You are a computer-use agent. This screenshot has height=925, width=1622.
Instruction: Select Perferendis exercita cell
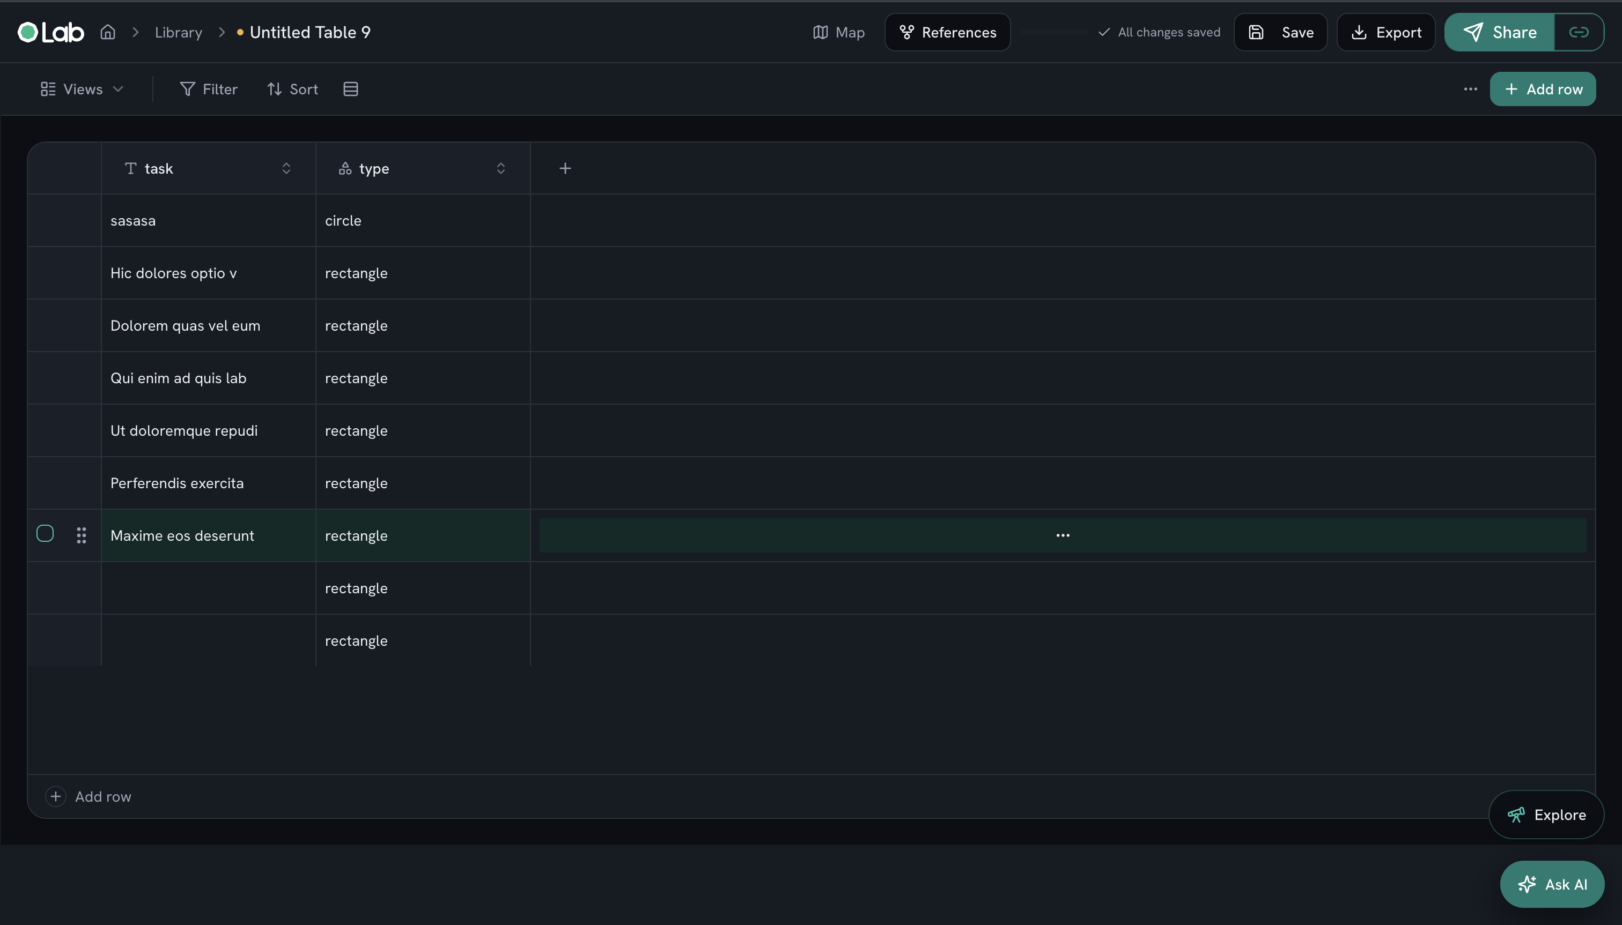[x=209, y=483]
